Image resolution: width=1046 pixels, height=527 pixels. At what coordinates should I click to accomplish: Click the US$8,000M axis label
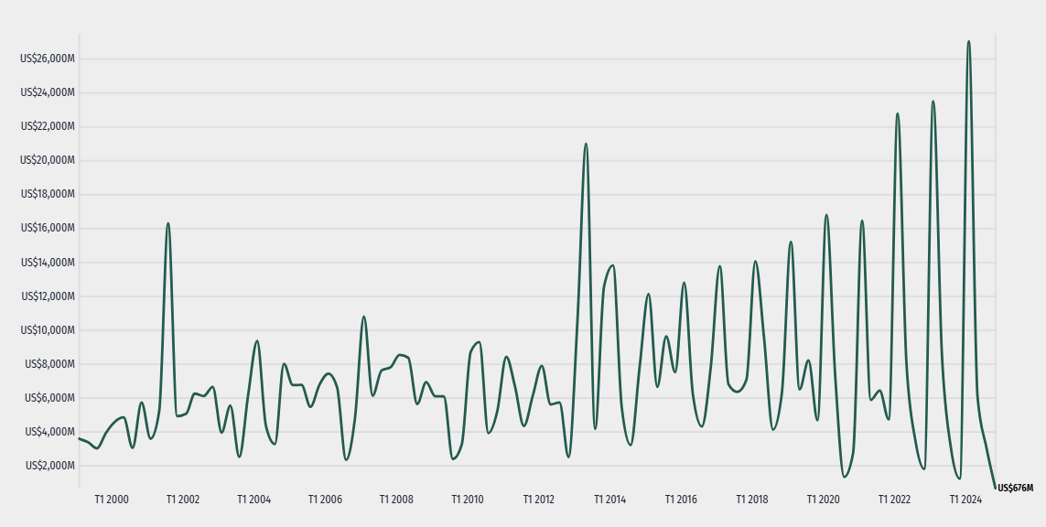click(x=50, y=364)
